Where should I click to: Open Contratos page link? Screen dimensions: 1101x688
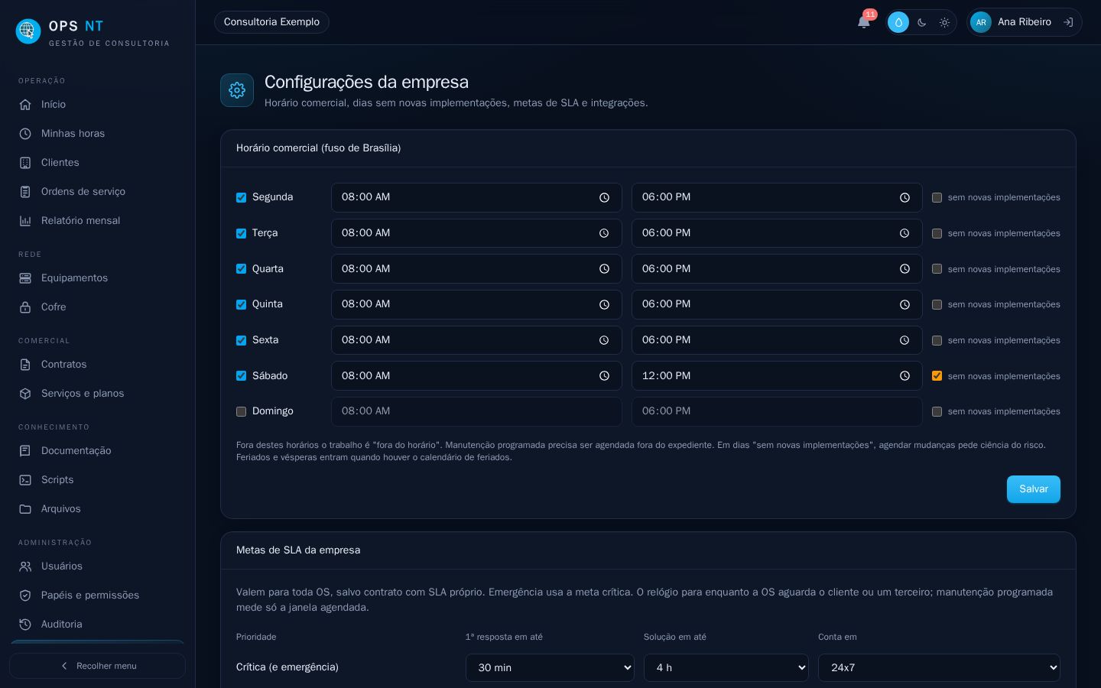(x=97, y=365)
